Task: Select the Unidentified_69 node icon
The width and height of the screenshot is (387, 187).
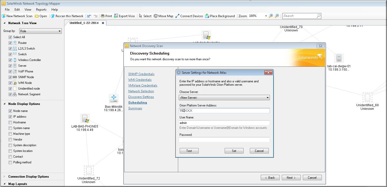Action: 367,97
